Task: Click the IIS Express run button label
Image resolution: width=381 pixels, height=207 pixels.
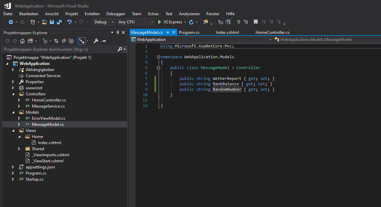Action: point(173,22)
